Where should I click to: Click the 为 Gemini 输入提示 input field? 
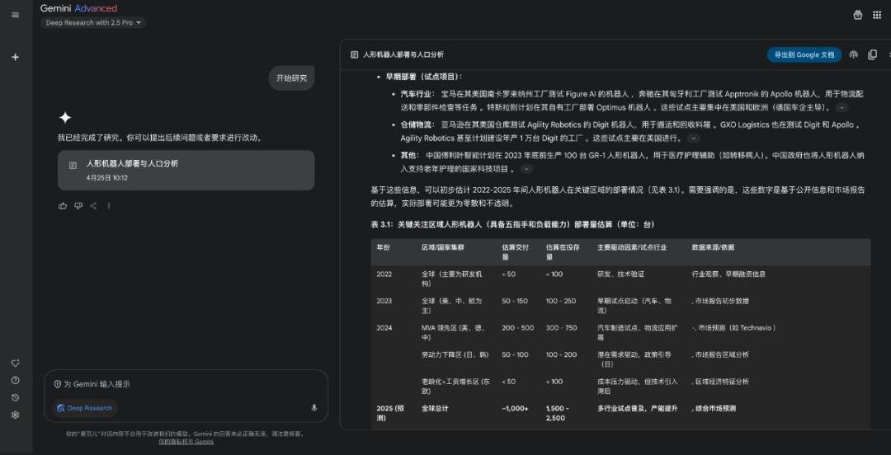pos(181,384)
